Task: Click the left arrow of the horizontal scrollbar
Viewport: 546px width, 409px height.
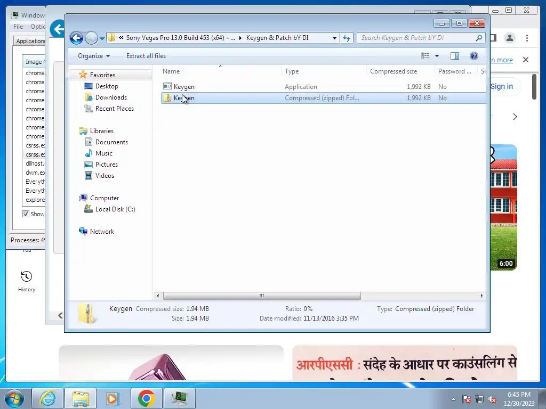Action: 158,296
